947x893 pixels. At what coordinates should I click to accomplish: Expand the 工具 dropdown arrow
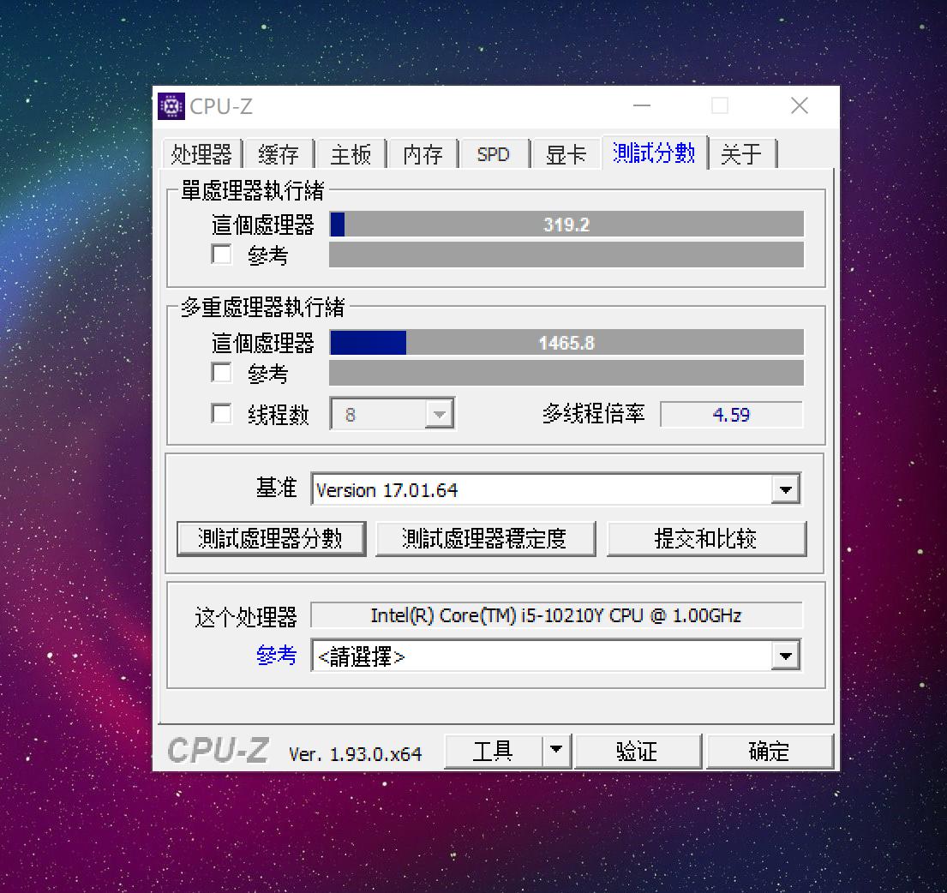point(558,751)
